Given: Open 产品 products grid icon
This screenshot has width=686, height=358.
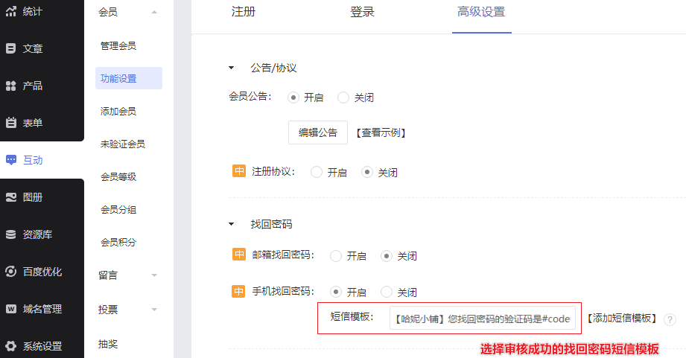Looking at the screenshot, I should coord(11,86).
